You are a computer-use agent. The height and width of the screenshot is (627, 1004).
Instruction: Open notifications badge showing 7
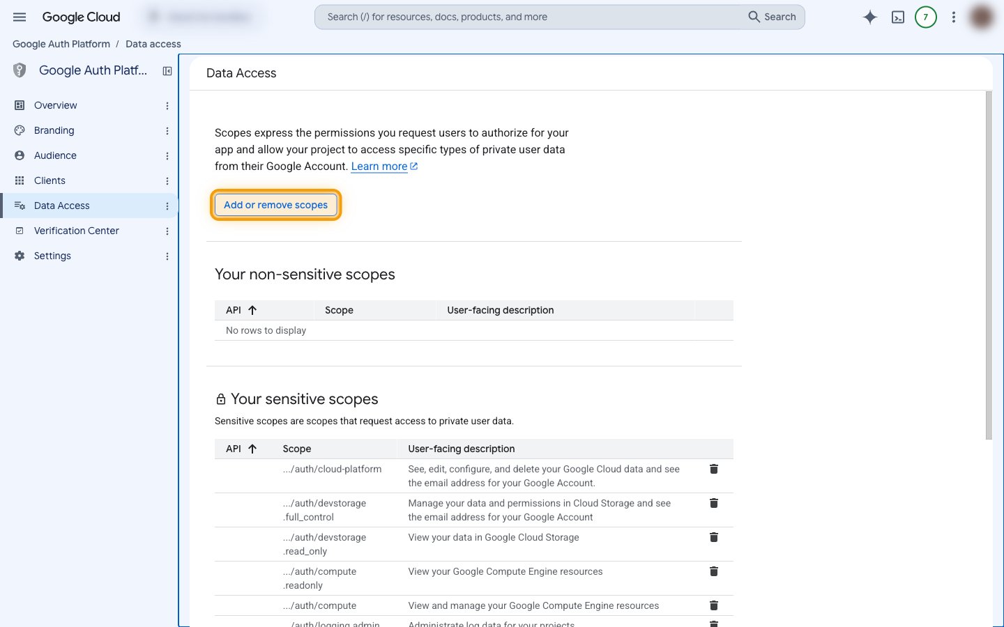coord(926,17)
